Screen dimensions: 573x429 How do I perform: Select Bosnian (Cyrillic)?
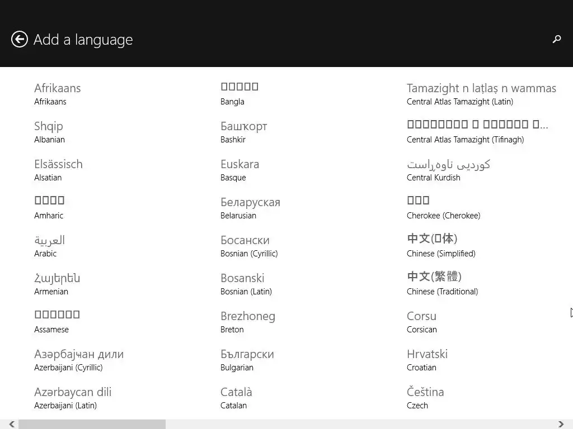(249, 246)
